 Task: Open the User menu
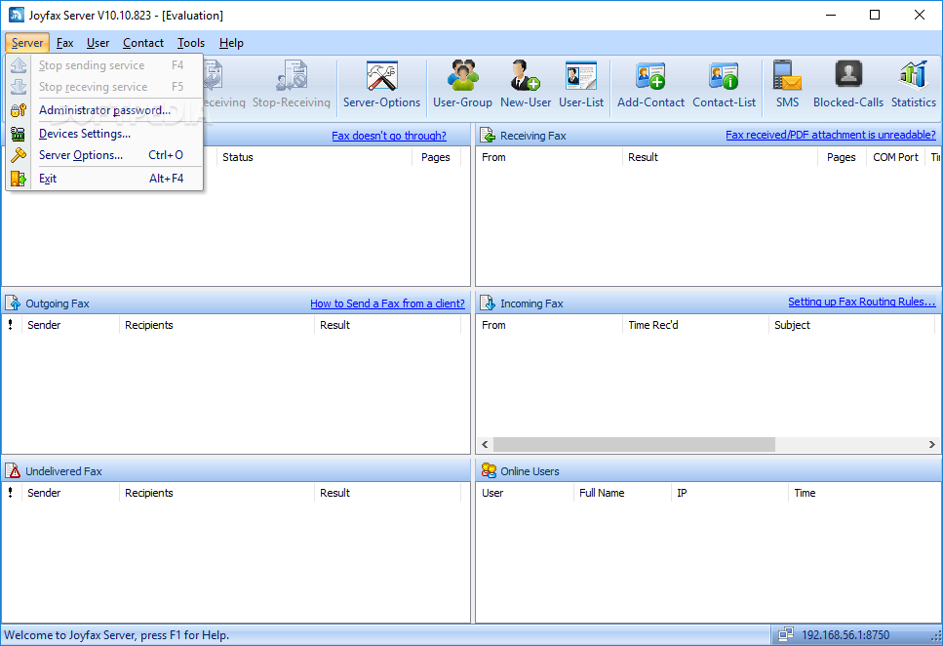98,43
